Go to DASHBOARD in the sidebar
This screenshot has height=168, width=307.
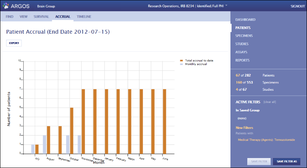click(x=245, y=20)
